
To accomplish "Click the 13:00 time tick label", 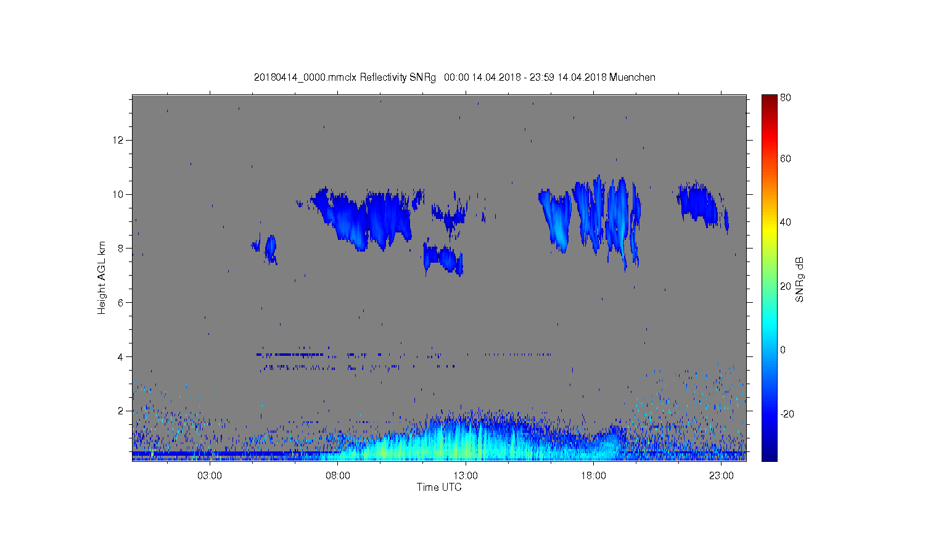I will 466,476.
